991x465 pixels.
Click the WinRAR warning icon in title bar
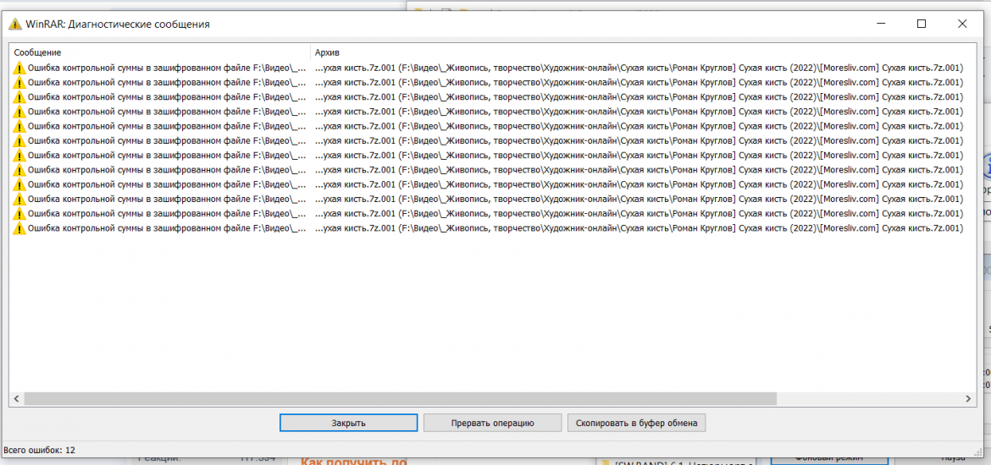[14, 25]
